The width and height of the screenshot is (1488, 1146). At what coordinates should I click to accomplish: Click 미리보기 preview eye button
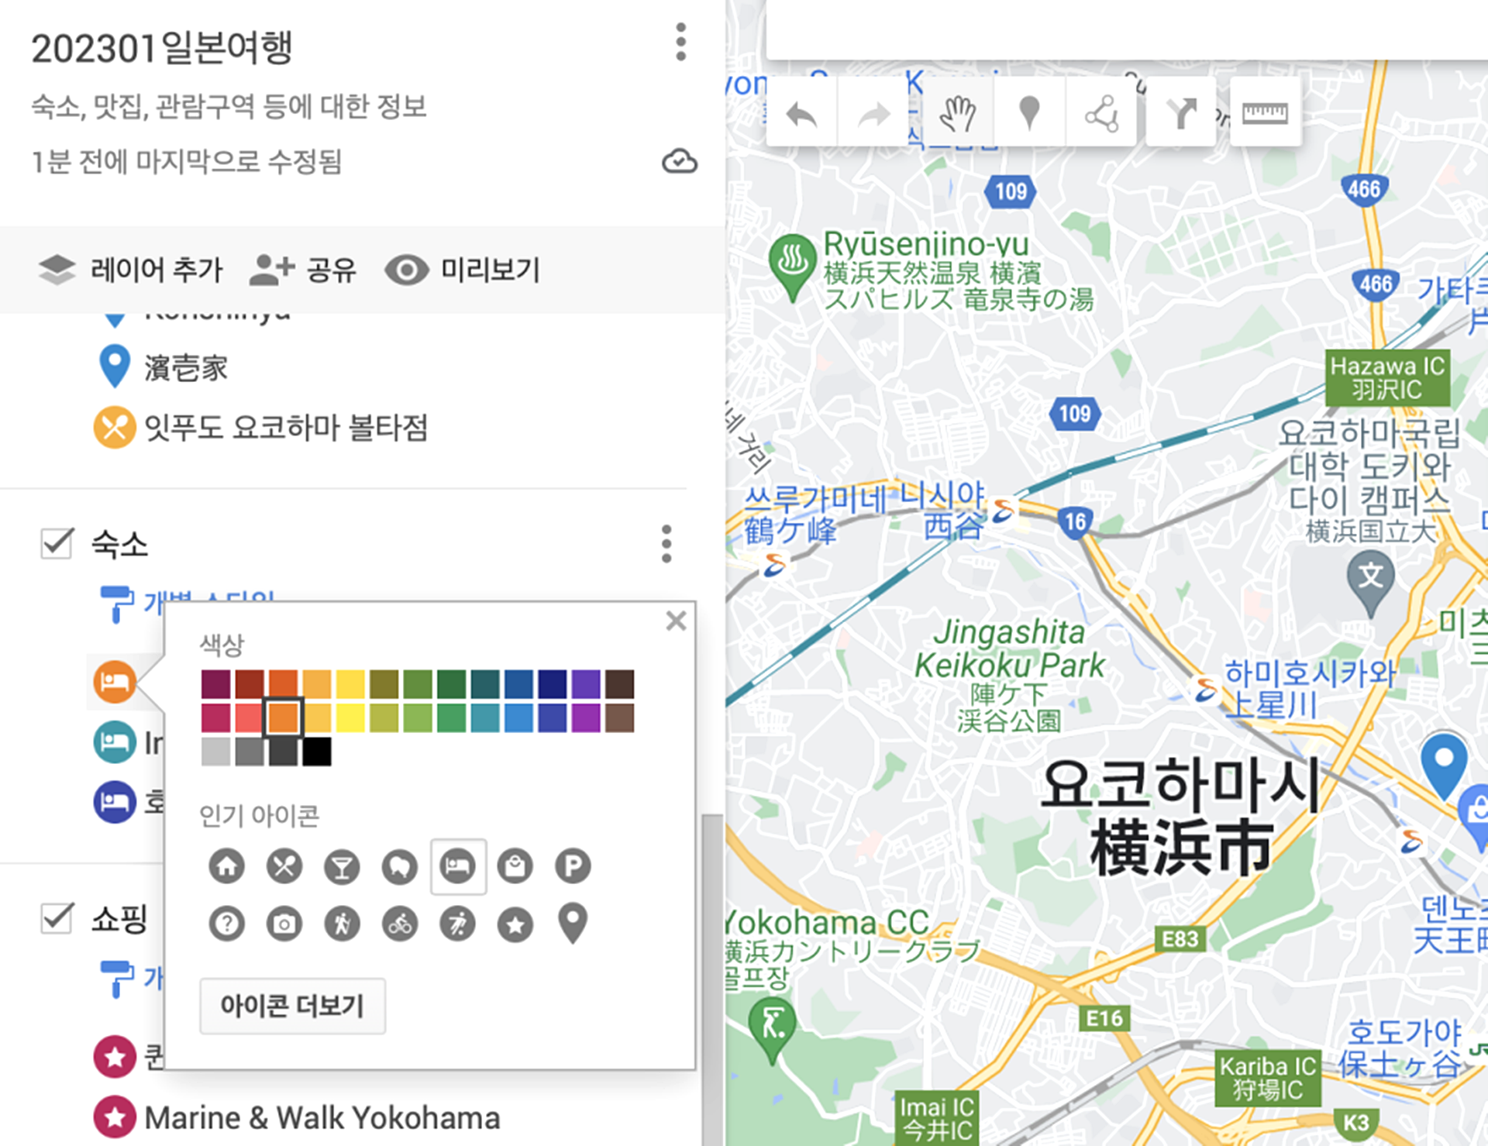463,270
